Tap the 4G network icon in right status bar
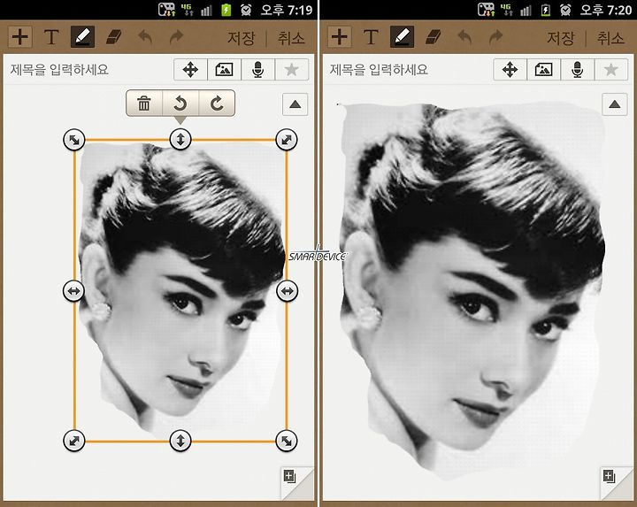The height and width of the screenshot is (507, 637). 506,10
